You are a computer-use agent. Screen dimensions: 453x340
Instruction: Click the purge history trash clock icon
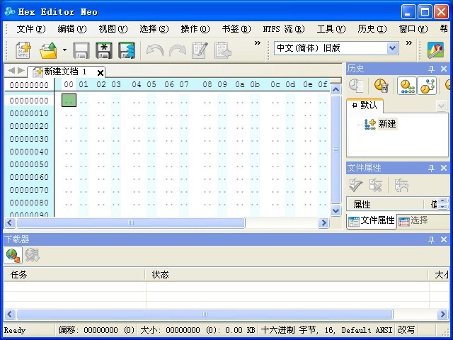[x=382, y=86]
